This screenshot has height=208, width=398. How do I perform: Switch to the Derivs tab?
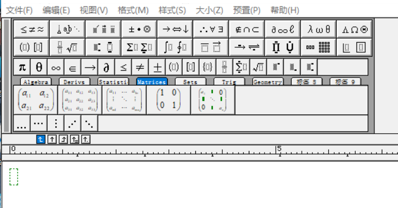(74, 82)
